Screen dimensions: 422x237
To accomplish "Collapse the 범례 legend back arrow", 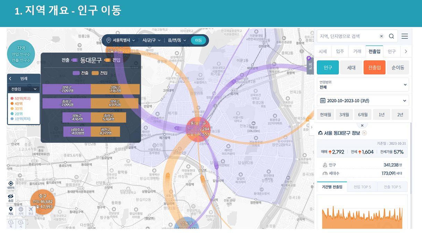I will point(10,79).
